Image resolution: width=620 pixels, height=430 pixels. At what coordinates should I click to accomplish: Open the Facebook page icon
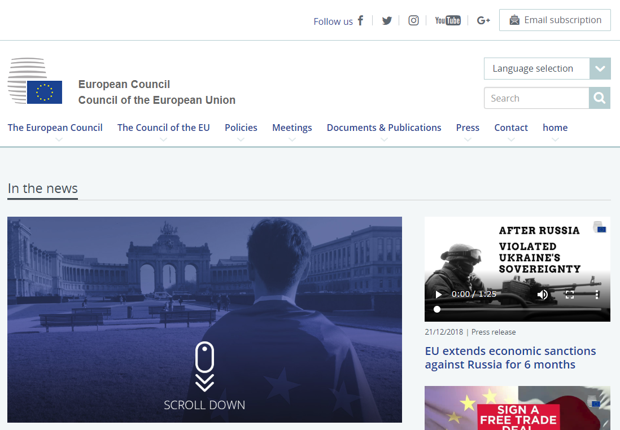coord(360,20)
